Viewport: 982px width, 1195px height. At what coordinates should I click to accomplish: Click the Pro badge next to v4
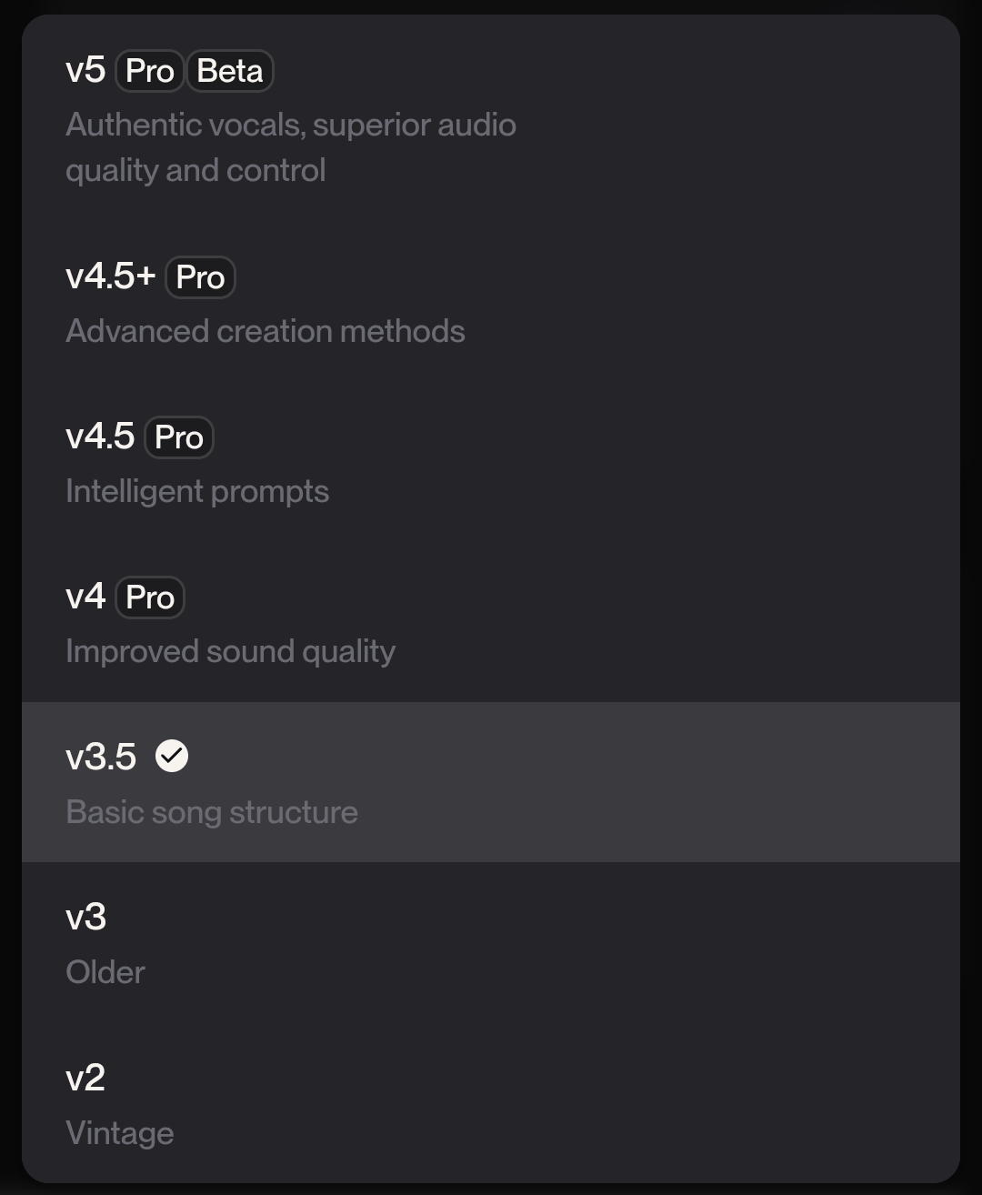[150, 597]
